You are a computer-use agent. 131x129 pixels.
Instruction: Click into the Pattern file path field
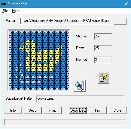click(65, 21)
